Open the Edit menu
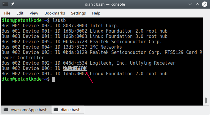This screenshot has height=115, width=210. (20, 13)
